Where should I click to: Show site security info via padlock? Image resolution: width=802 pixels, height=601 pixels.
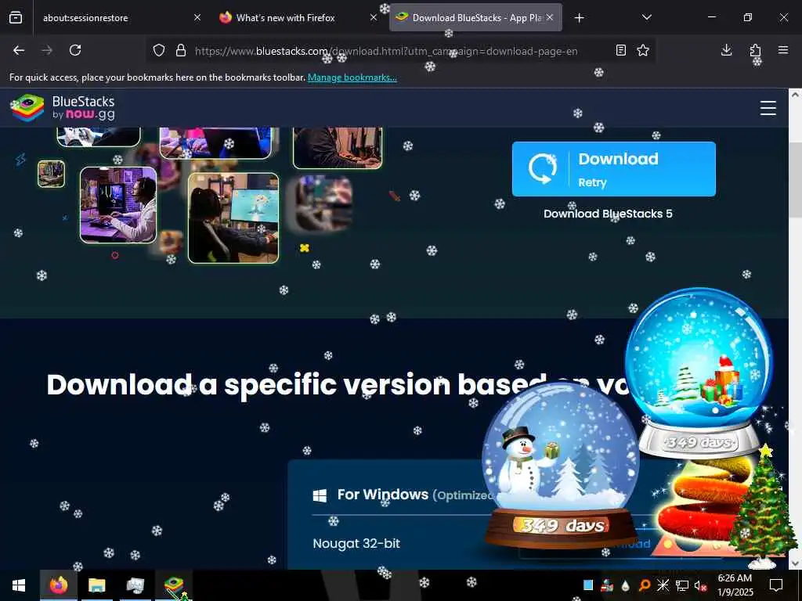[181, 50]
